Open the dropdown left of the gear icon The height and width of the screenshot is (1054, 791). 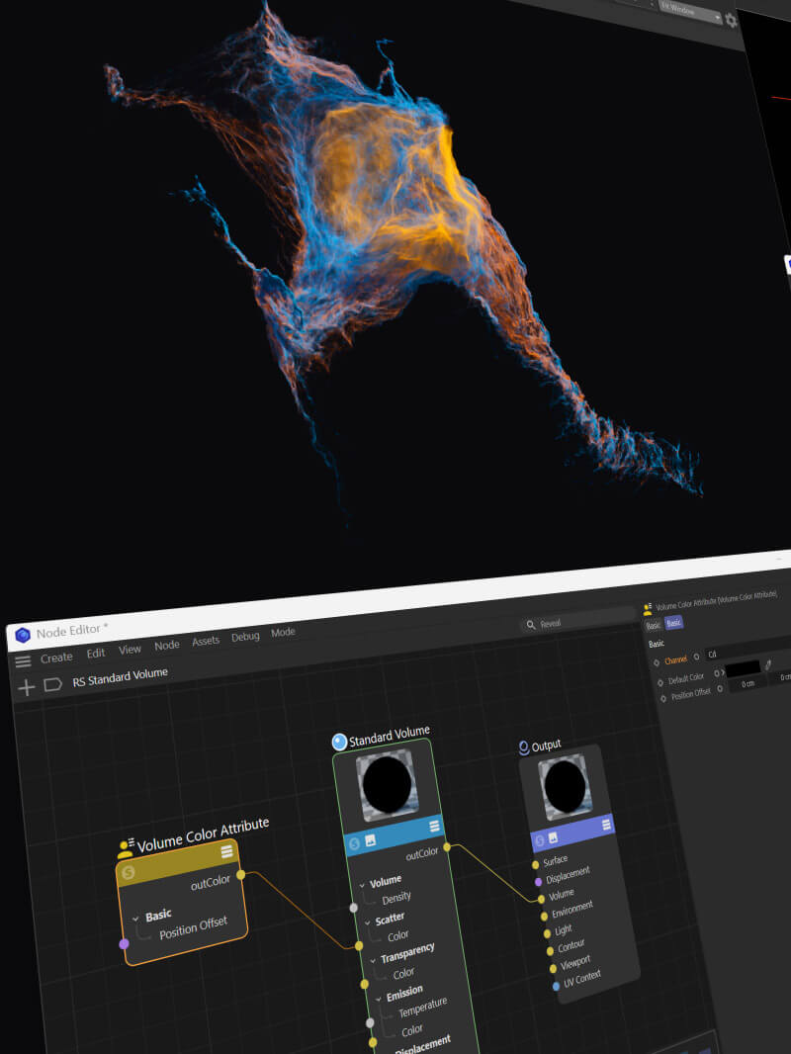690,13
